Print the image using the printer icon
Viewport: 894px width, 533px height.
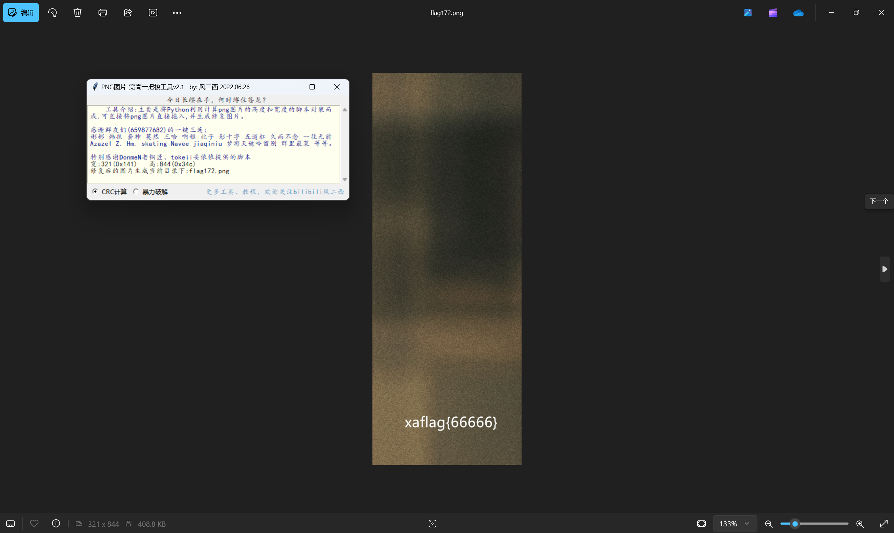click(x=103, y=13)
